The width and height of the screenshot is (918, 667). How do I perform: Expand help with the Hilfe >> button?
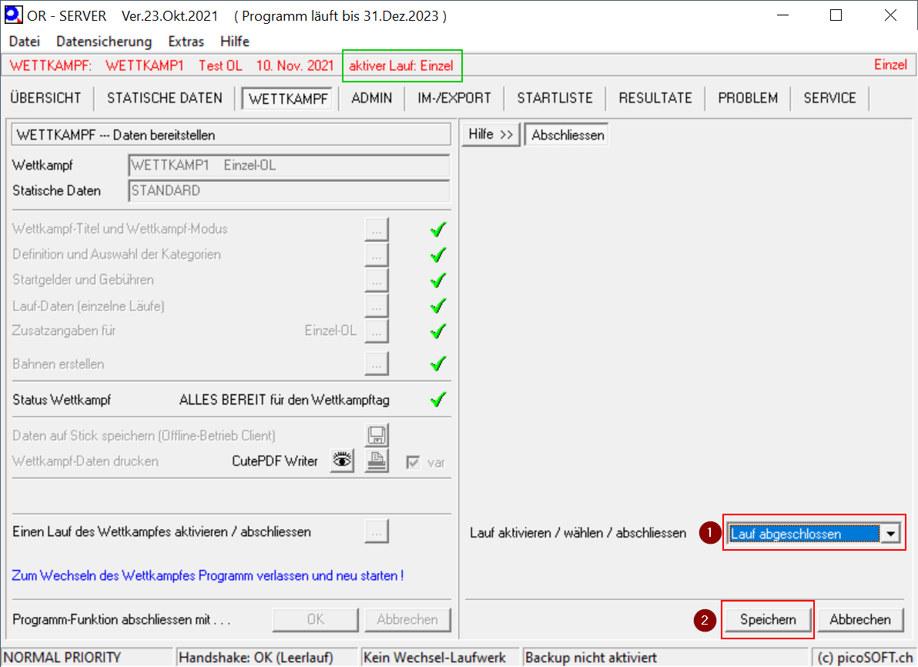click(491, 135)
